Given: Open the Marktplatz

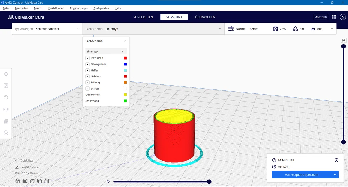Looking at the screenshot, I should (x=321, y=17).
